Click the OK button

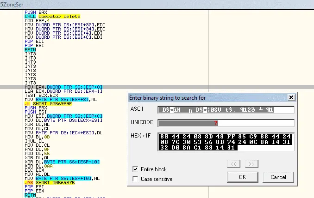243,177
